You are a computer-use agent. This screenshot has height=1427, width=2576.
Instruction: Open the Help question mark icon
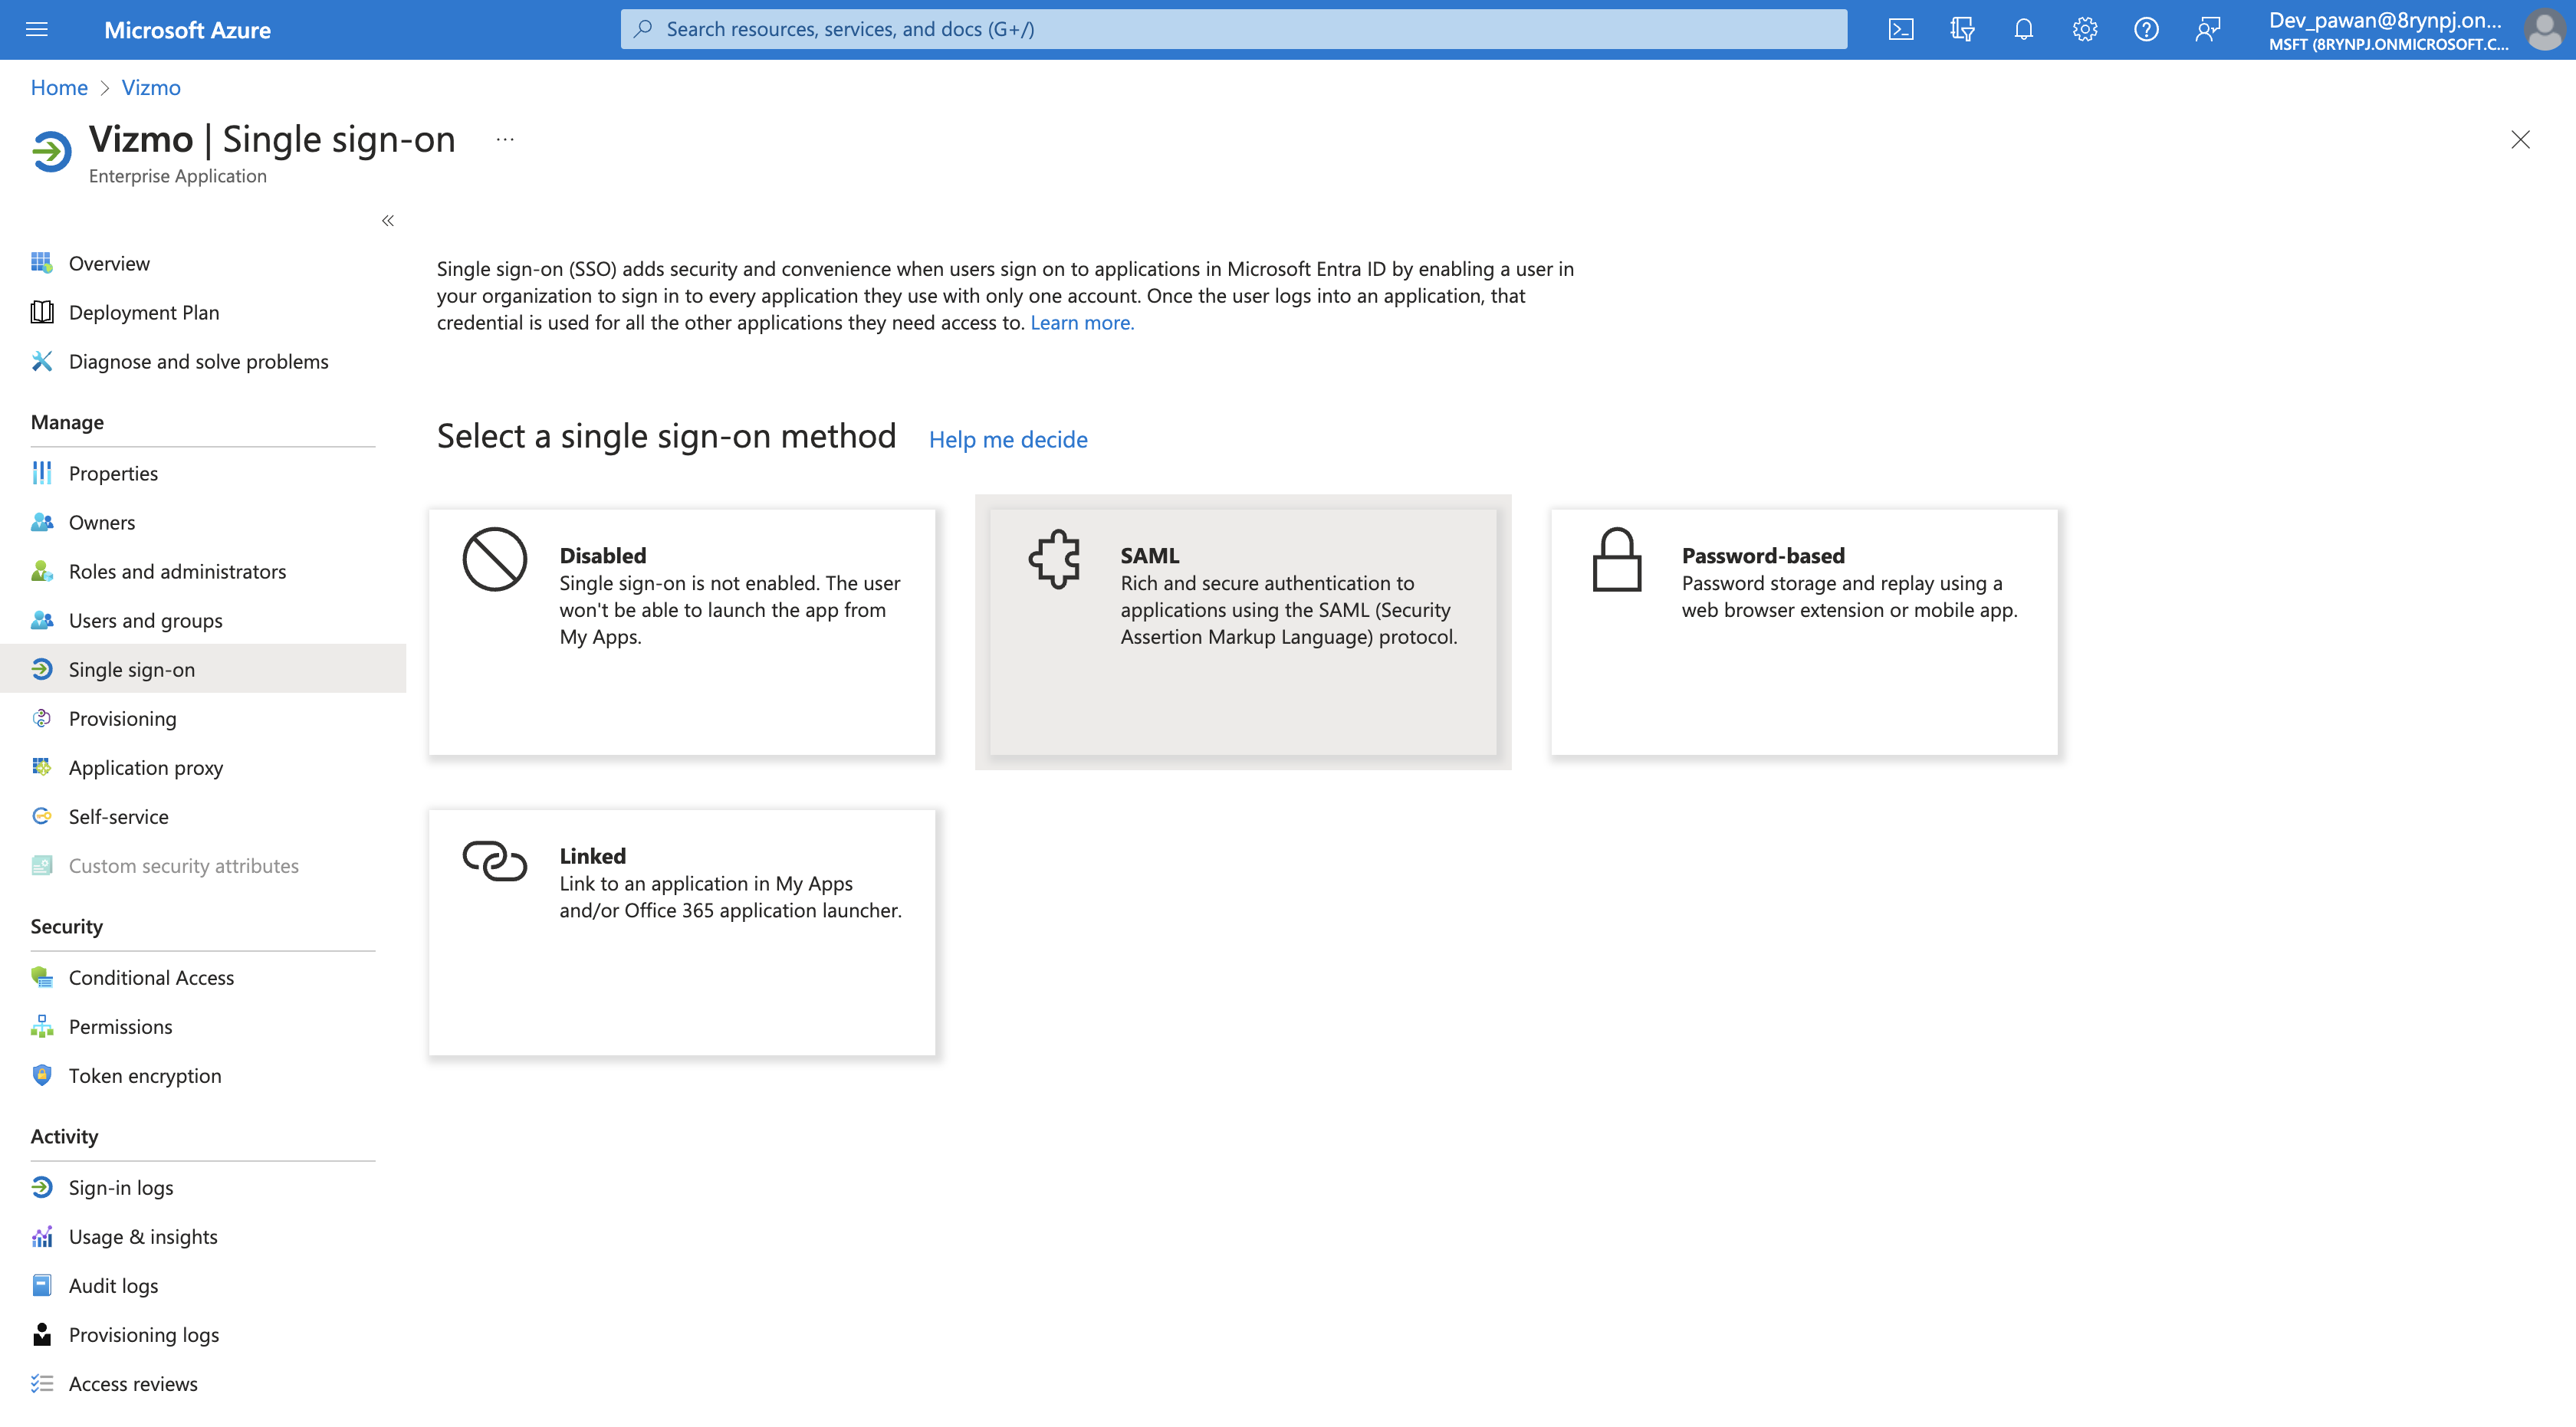[2146, 29]
